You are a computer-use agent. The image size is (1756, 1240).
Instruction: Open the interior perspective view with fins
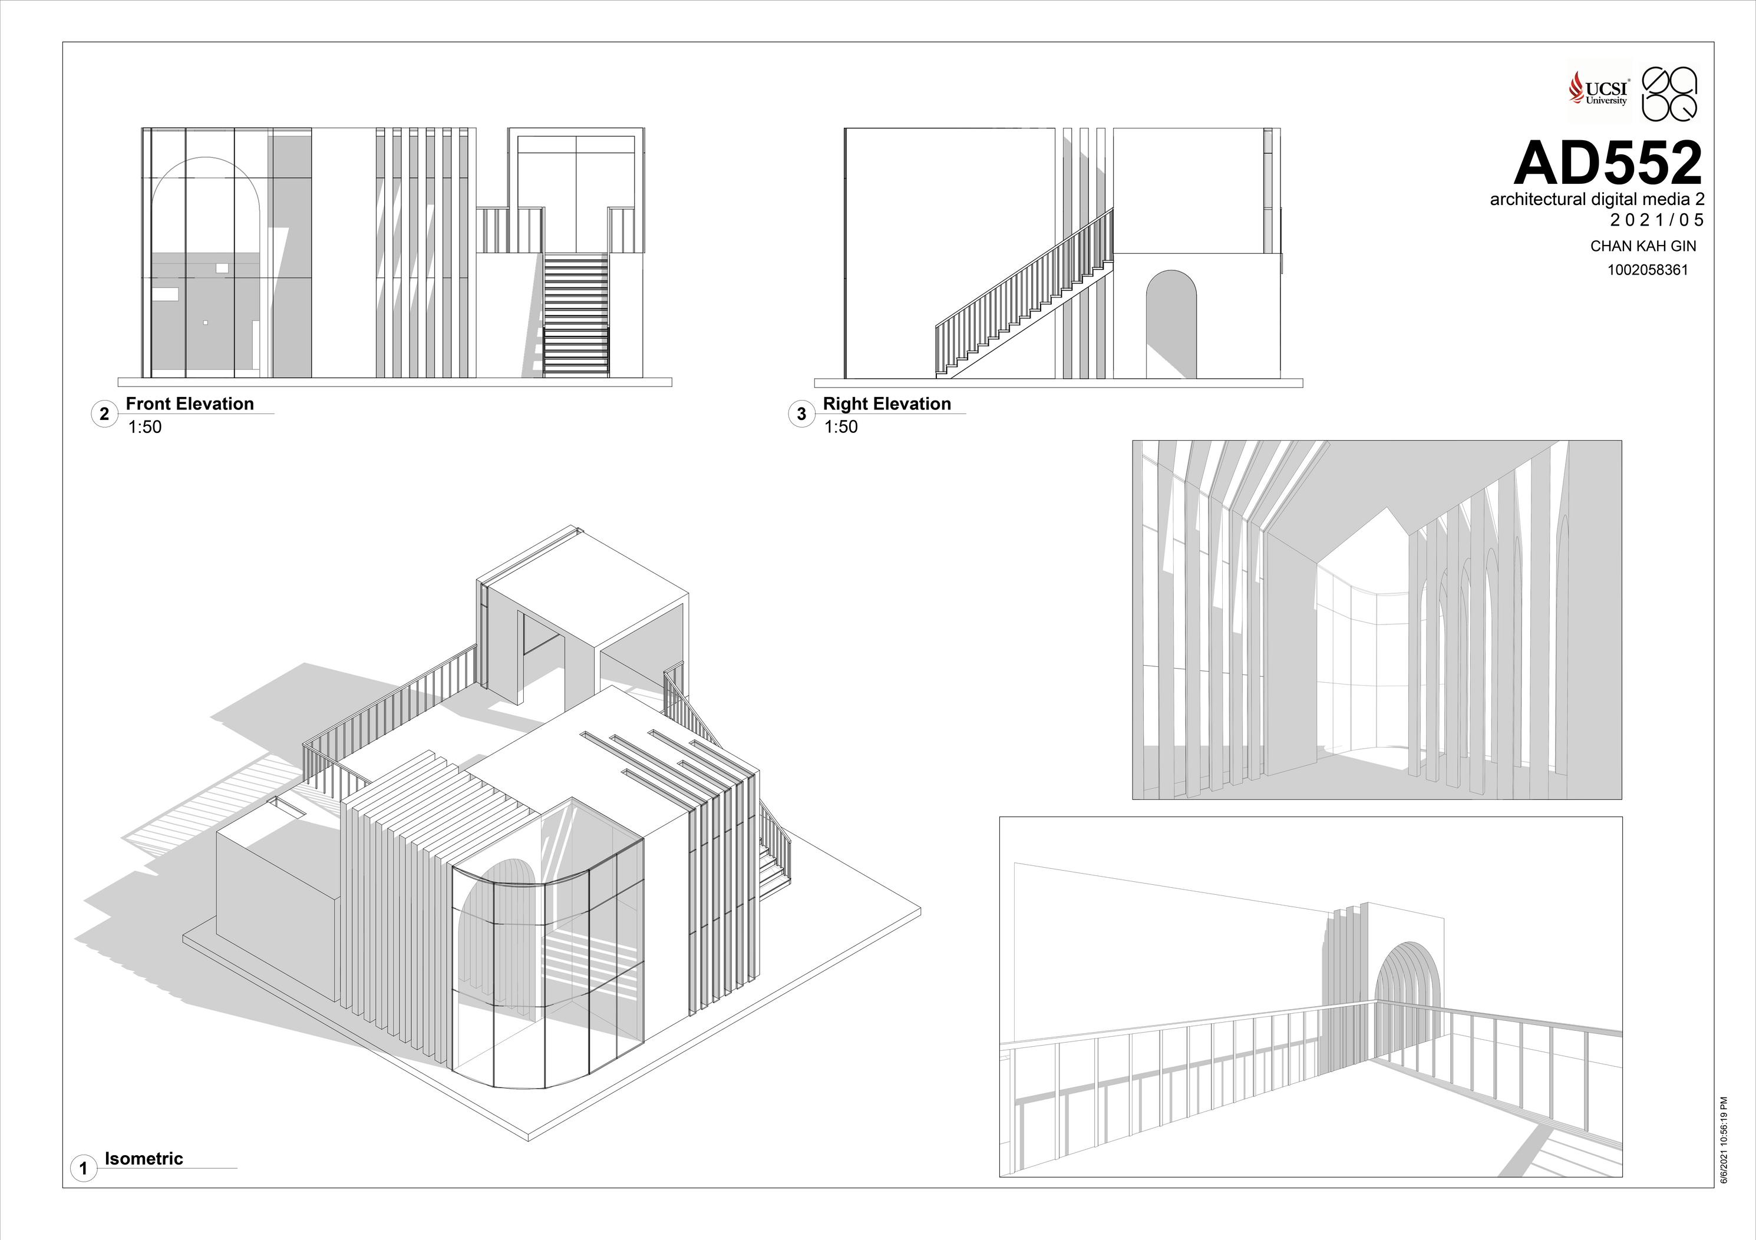point(1376,619)
